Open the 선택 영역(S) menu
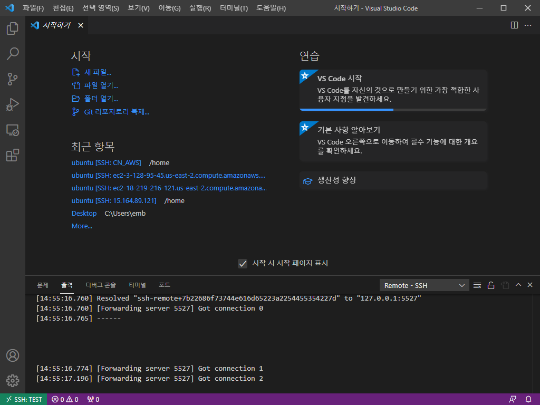This screenshot has width=540, height=405. (x=101, y=8)
